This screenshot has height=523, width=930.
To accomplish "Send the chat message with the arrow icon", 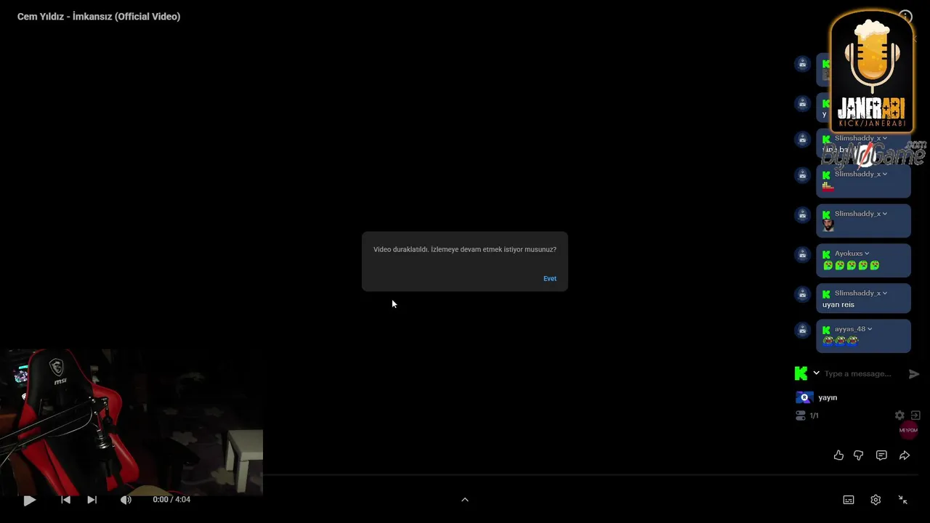I will tap(914, 374).
